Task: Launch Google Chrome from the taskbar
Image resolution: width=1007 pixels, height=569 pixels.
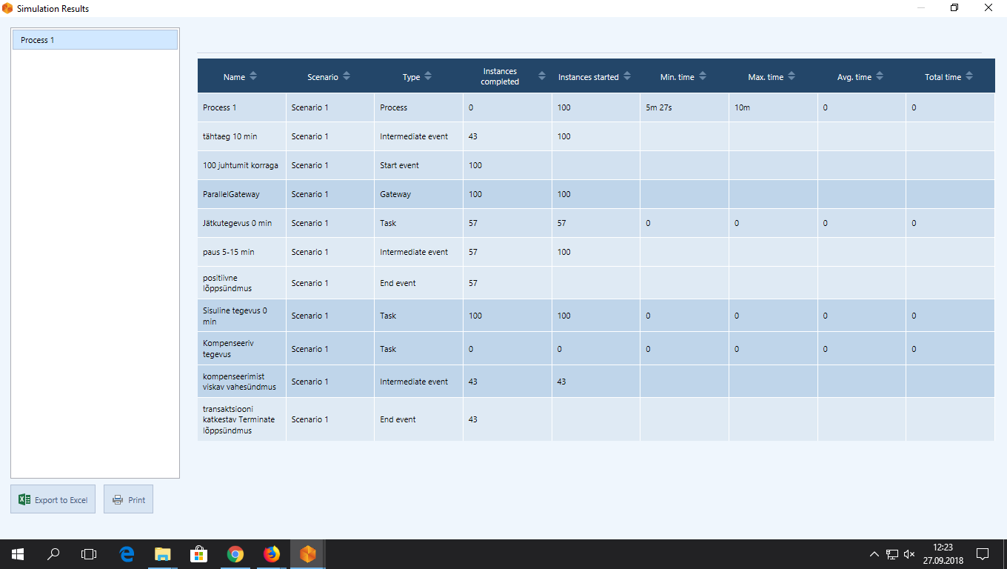Action: click(x=235, y=554)
